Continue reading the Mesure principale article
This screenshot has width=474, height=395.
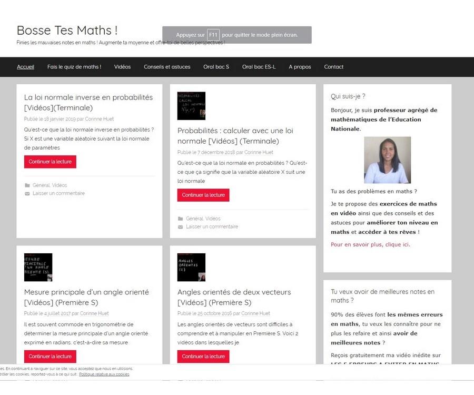coord(50,357)
